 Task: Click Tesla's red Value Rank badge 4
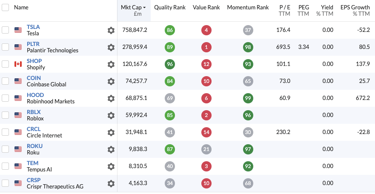[x=206, y=30]
